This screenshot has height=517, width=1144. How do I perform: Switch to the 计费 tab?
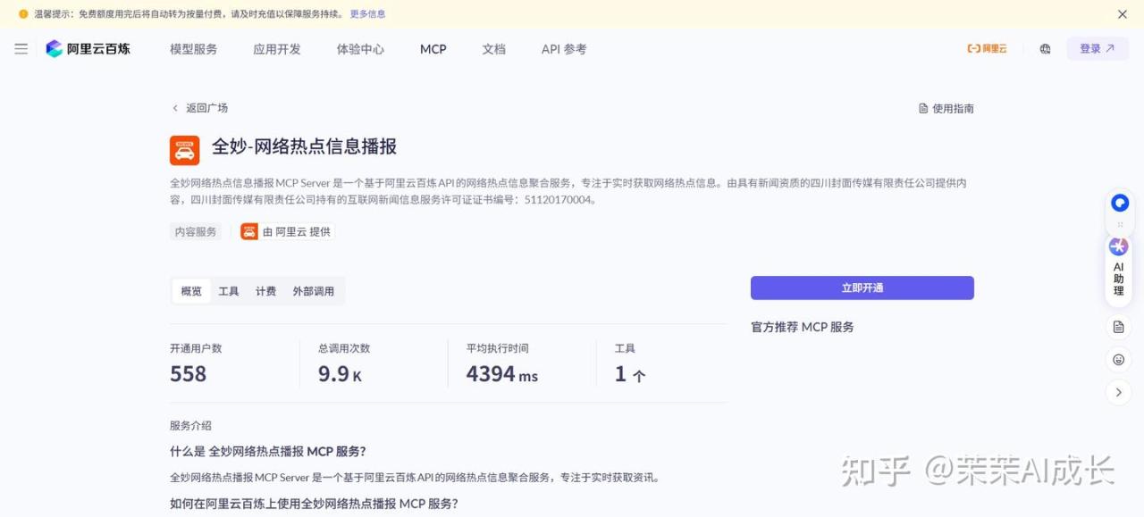pos(265,291)
